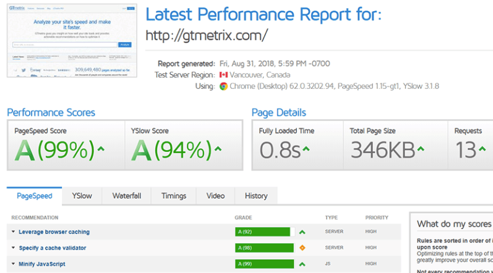Click the Fully Loaded Time up arrow
The height and width of the screenshot is (273, 493).
point(306,149)
